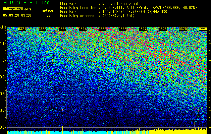Click the 0.9 kHz axis label

(3, 77)
